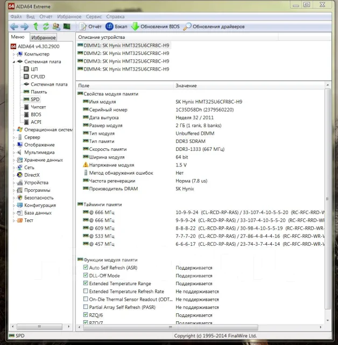Switch to the Избранное sidebar tab
This screenshot has height=345, width=338.
tap(43, 38)
